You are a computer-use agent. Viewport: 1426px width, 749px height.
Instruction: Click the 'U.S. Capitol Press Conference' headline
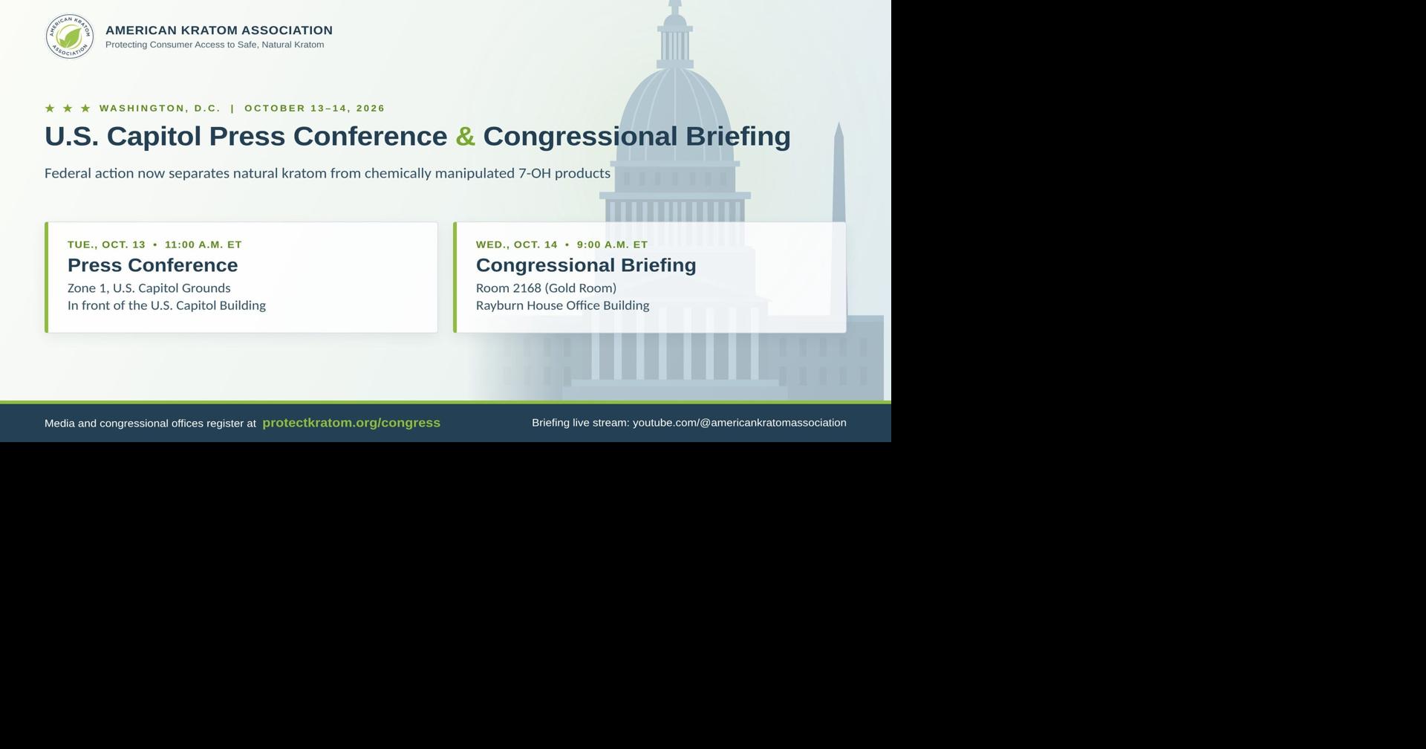click(x=246, y=137)
